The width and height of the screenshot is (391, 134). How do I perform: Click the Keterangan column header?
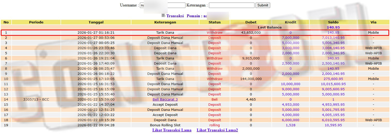[165, 22]
